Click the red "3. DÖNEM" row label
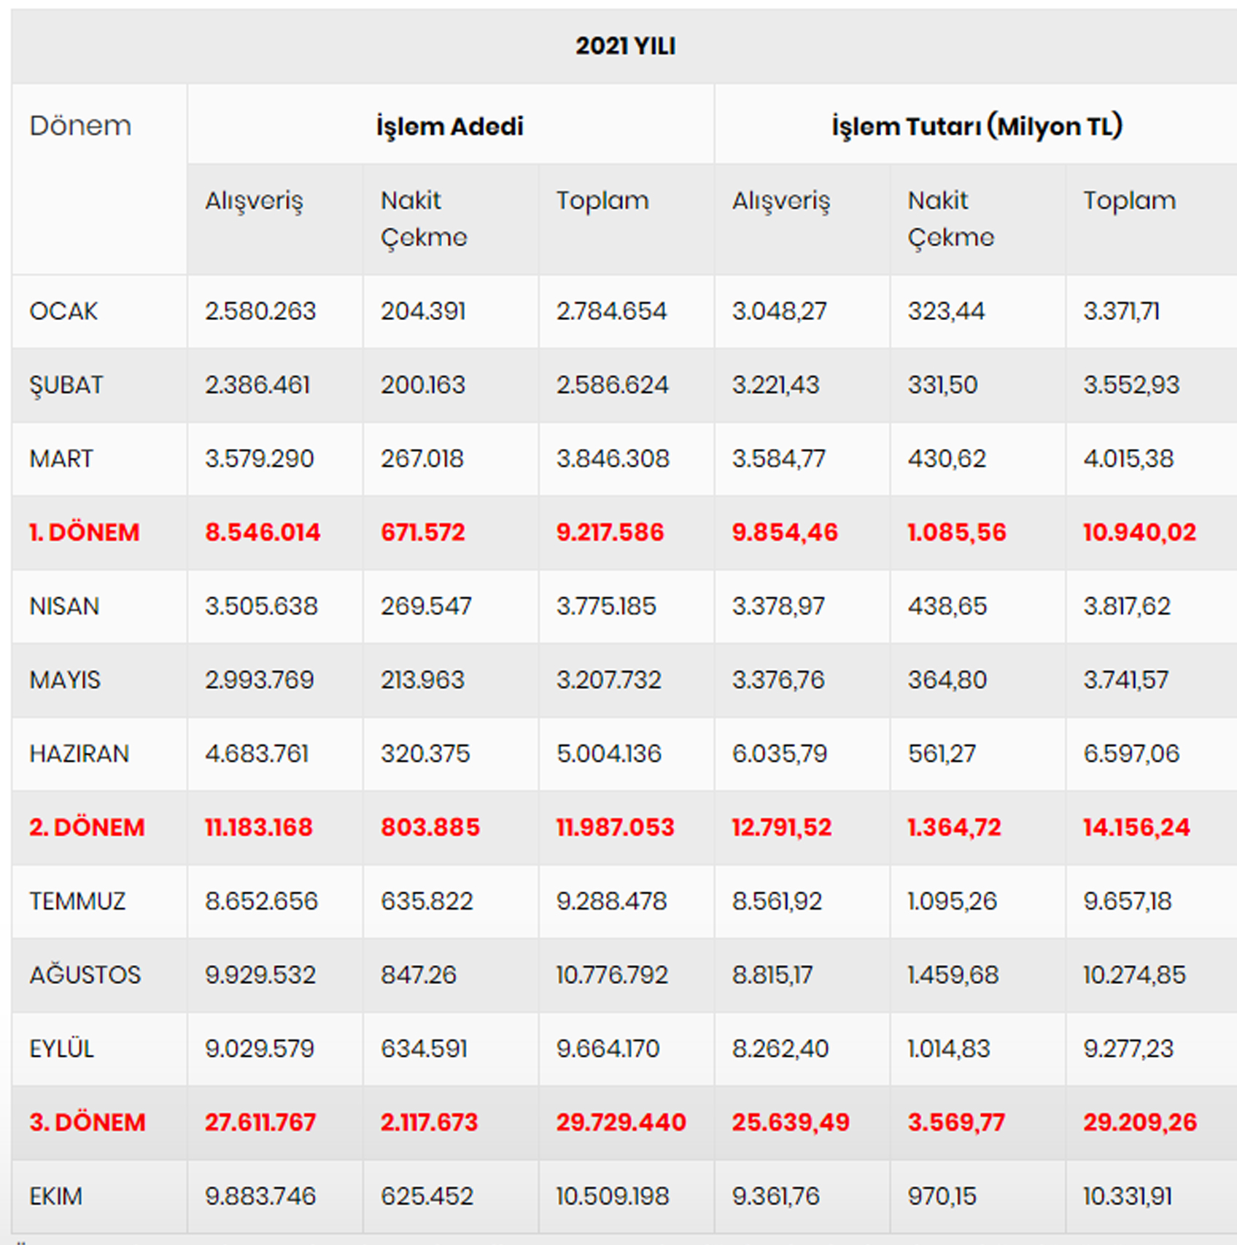The image size is (1237, 1245). [87, 1122]
